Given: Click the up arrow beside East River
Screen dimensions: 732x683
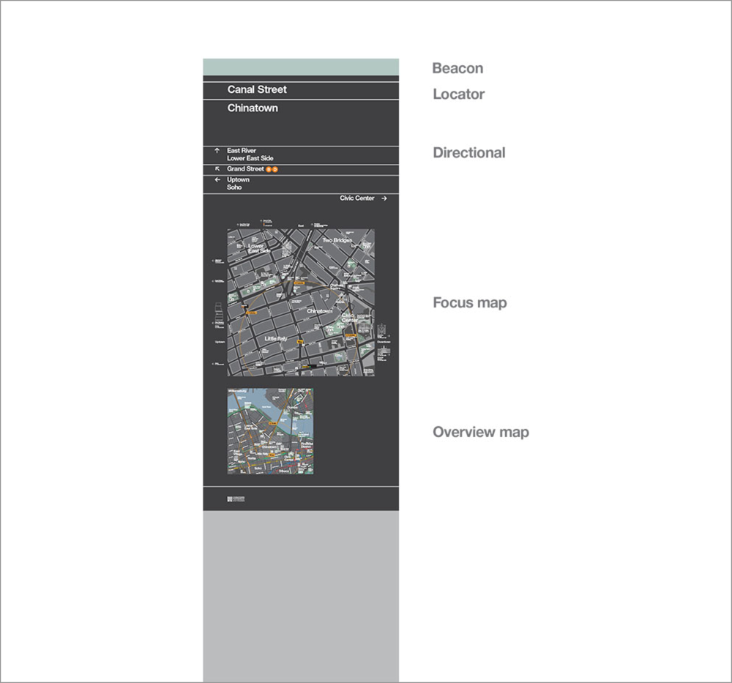Looking at the screenshot, I should [217, 150].
